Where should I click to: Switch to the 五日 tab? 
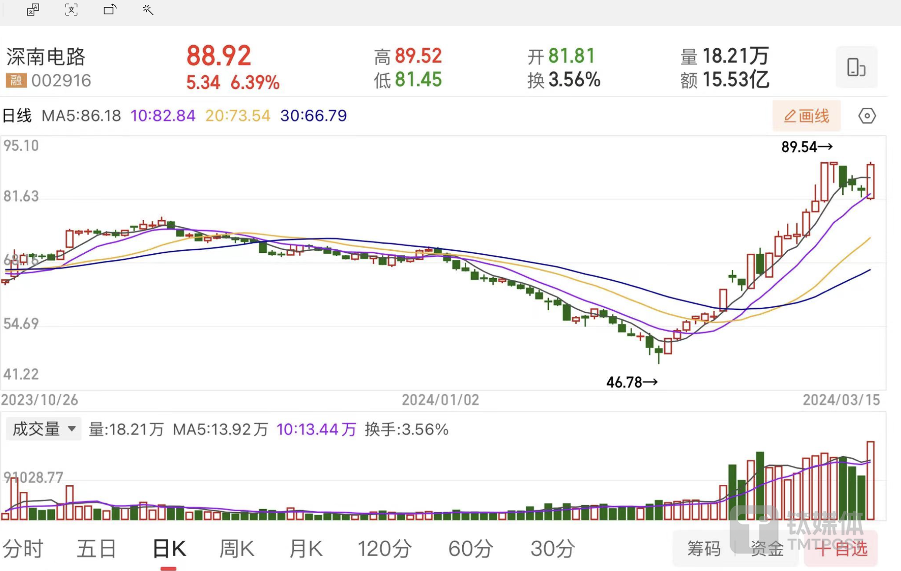pos(97,548)
